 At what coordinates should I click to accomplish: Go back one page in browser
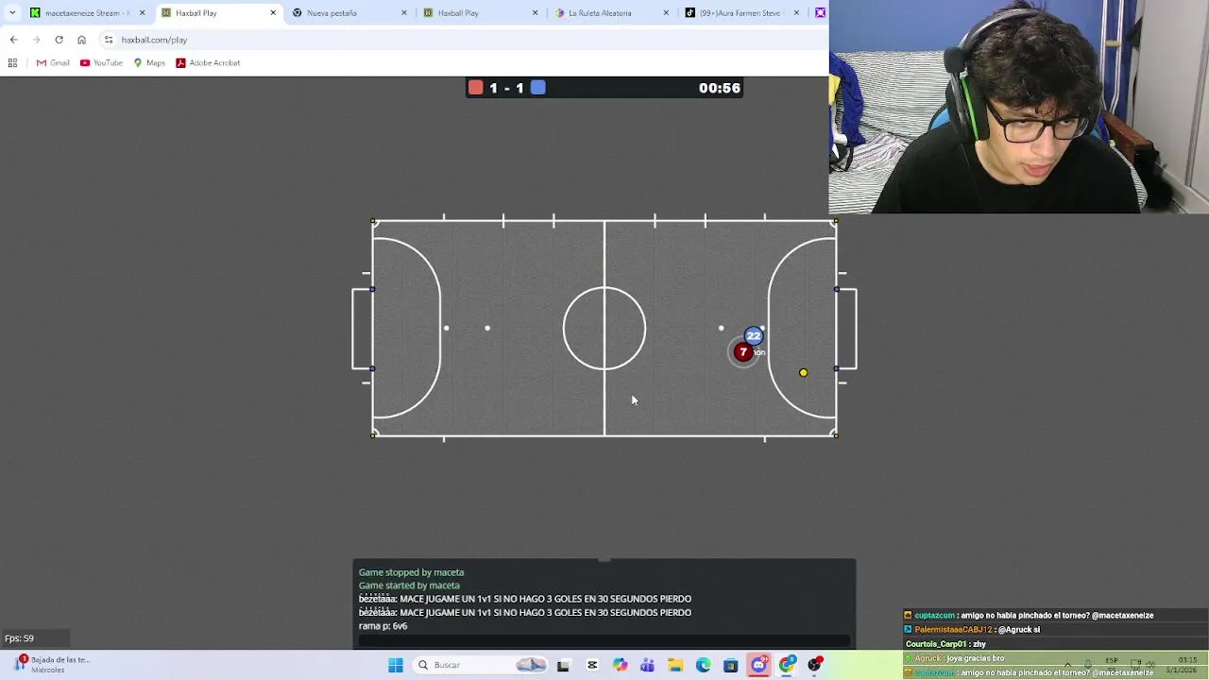tap(13, 40)
